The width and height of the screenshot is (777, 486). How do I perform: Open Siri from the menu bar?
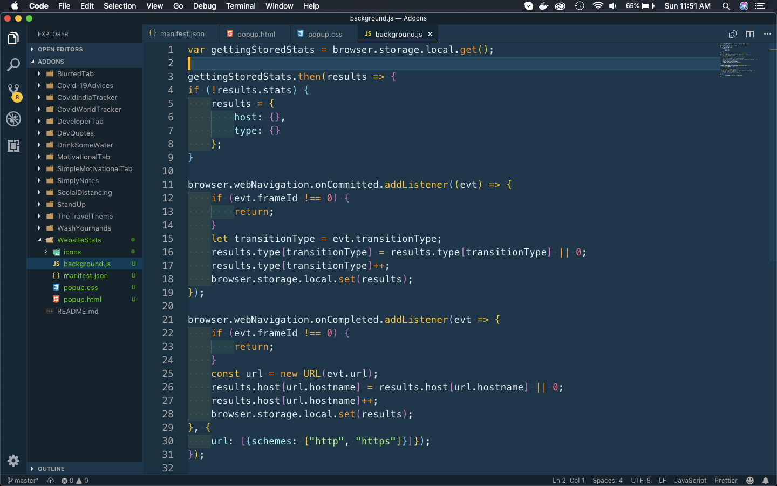coord(744,6)
